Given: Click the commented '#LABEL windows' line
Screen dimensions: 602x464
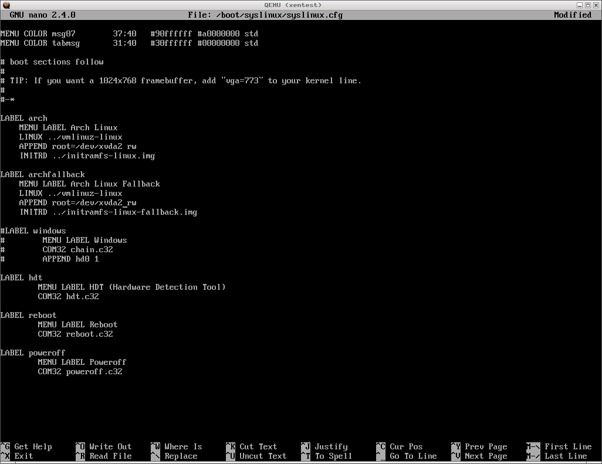Looking at the screenshot, I should [x=33, y=231].
